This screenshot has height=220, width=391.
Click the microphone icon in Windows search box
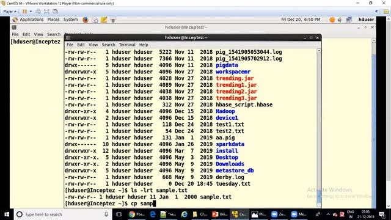pyautogui.click(x=106, y=215)
